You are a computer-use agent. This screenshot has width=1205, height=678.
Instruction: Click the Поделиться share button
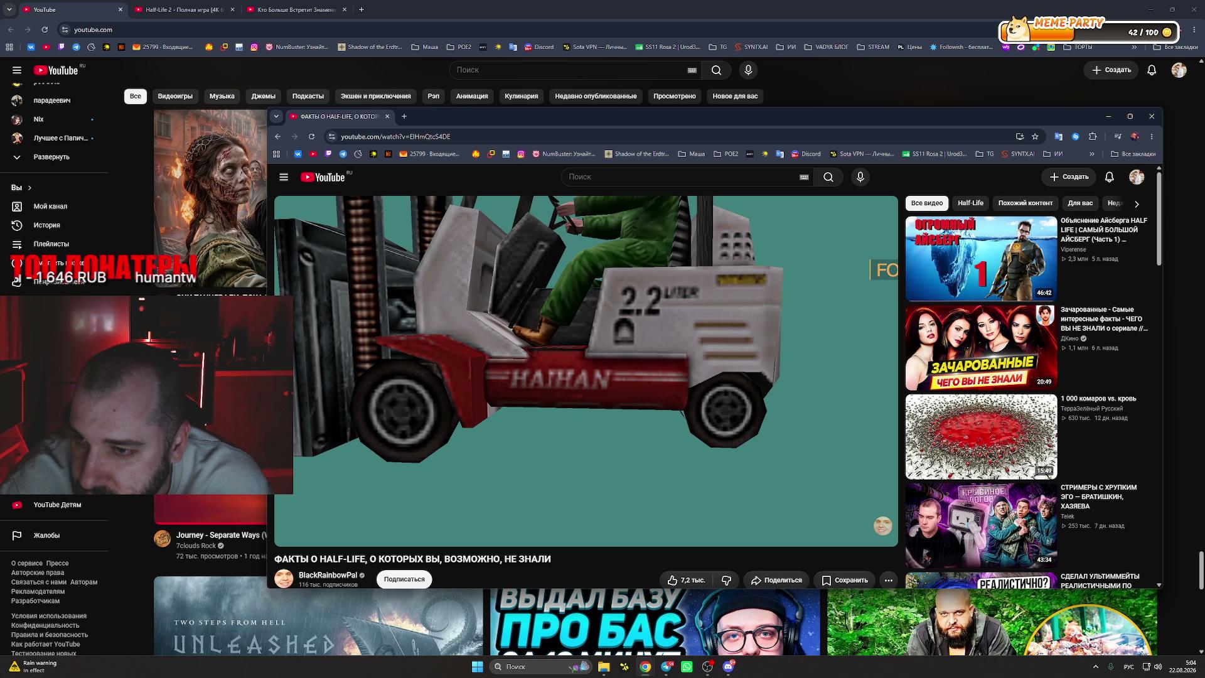coord(776,580)
